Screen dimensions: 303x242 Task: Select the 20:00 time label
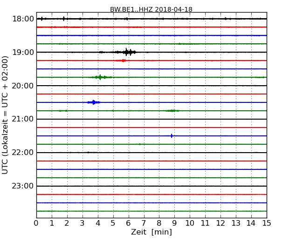tap(23, 86)
